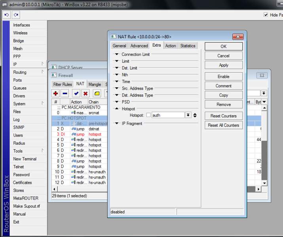The image size is (283, 237).
Task: Expand the Dst. Address Type section
Action: pos(117,95)
